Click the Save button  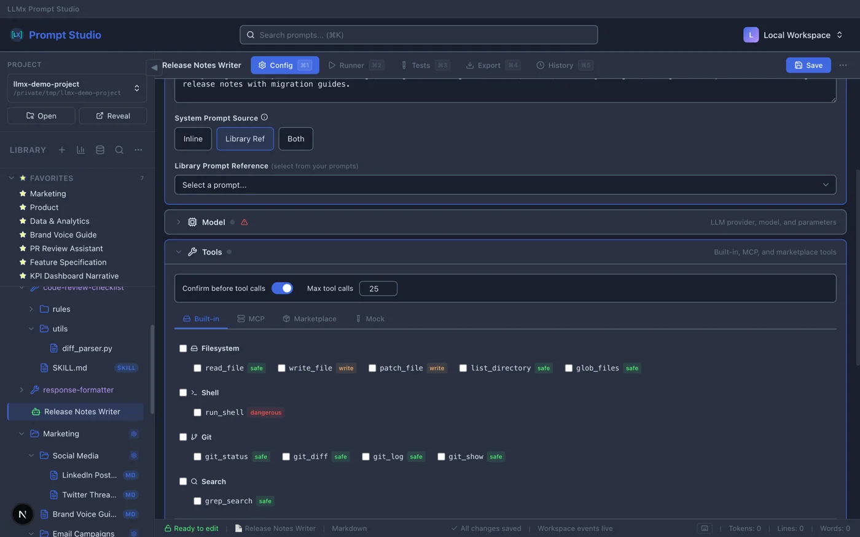[808, 65]
